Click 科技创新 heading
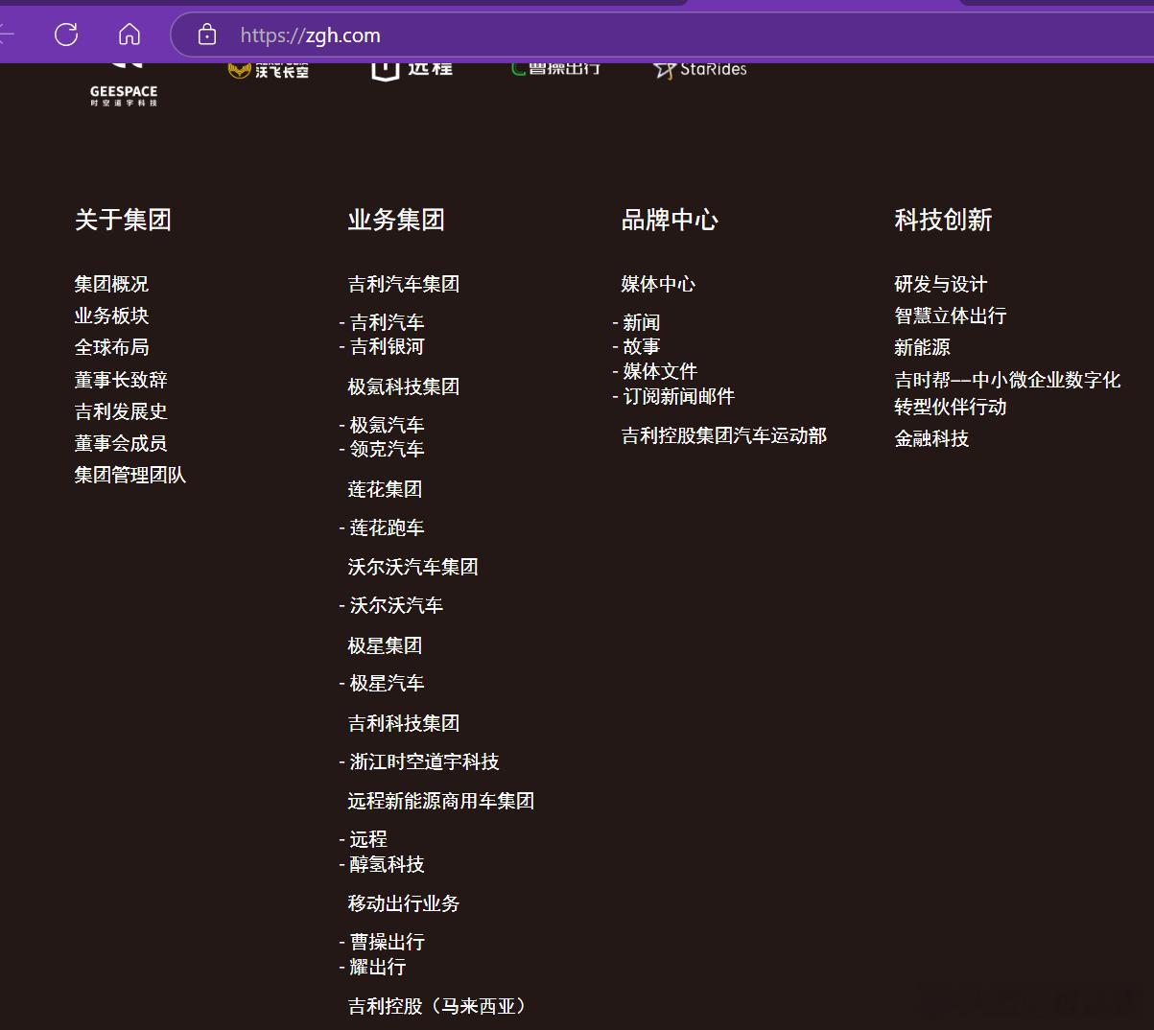Screen dimensions: 1154x1030 [x=943, y=220]
